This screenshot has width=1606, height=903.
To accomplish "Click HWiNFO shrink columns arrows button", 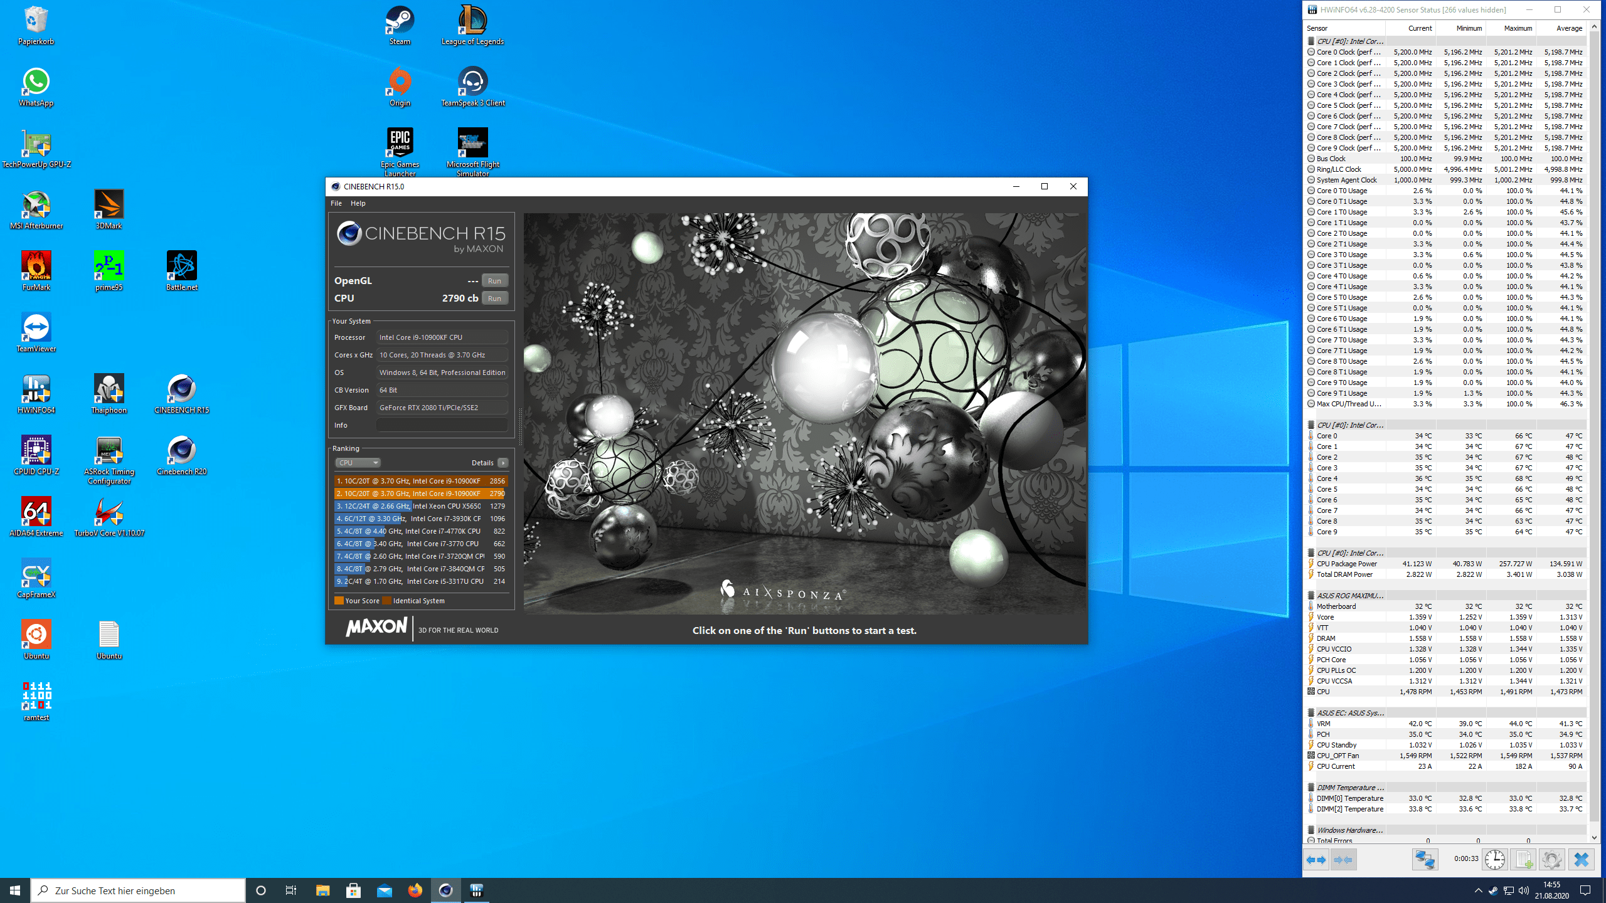I will 1343,860.
